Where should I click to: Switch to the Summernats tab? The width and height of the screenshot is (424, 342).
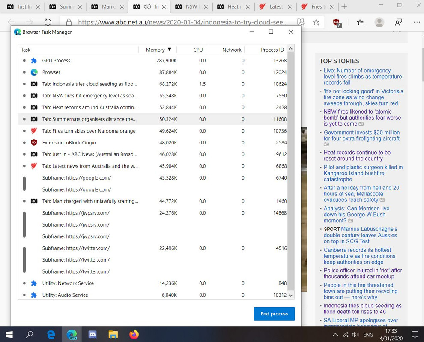point(64,7)
